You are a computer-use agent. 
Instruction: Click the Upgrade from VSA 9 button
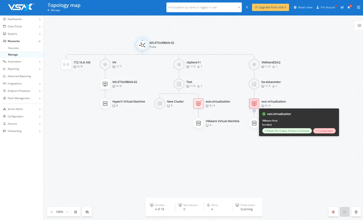[270, 7]
